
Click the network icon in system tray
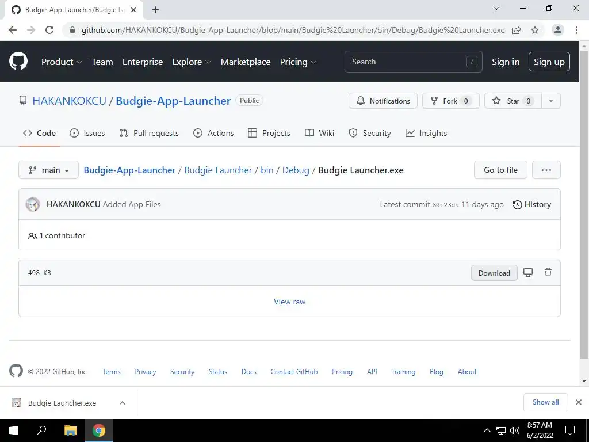[x=501, y=430]
